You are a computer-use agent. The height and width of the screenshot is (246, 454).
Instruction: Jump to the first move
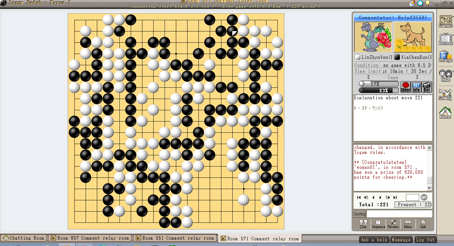pos(359,197)
